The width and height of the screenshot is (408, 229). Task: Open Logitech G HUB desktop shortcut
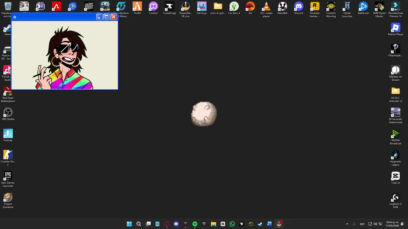click(x=396, y=200)
